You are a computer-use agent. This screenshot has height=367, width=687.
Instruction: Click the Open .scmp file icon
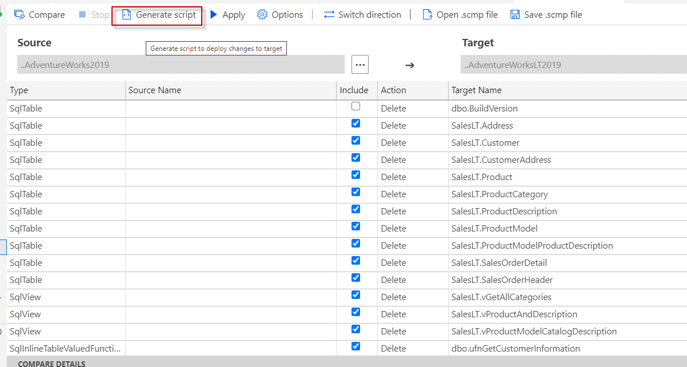coord(427,15)
